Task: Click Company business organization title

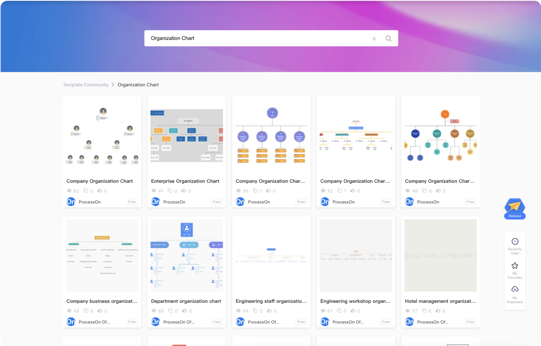Action: [x=102, y=301]
